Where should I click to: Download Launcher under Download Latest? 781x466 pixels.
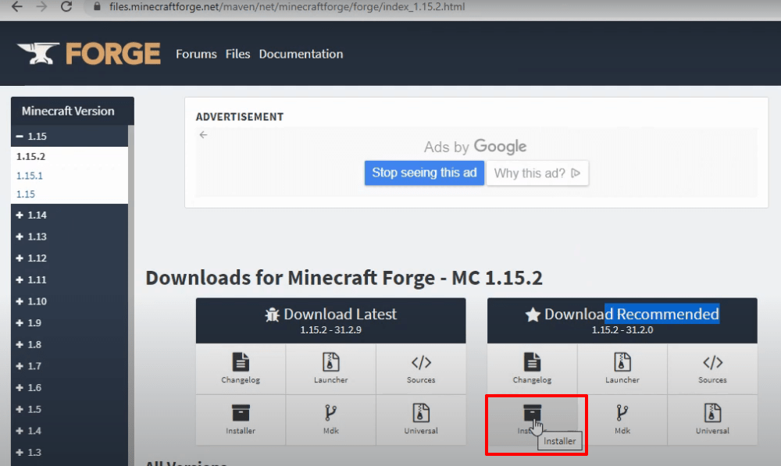[x=330, y=368]
